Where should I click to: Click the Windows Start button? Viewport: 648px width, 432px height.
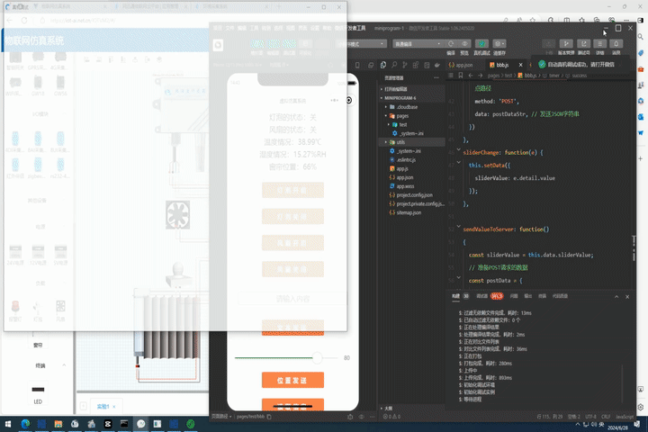click(x=9, y=422)
